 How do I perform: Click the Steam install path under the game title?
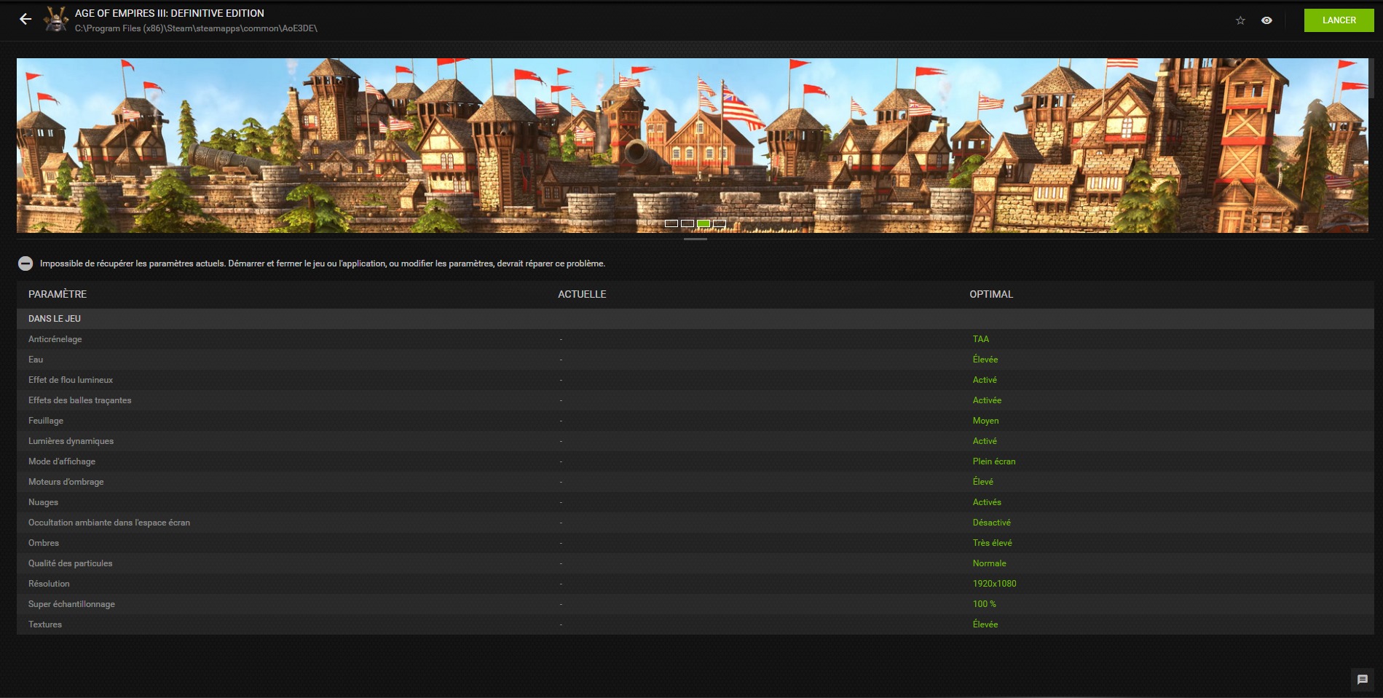[x=194, y=28]
